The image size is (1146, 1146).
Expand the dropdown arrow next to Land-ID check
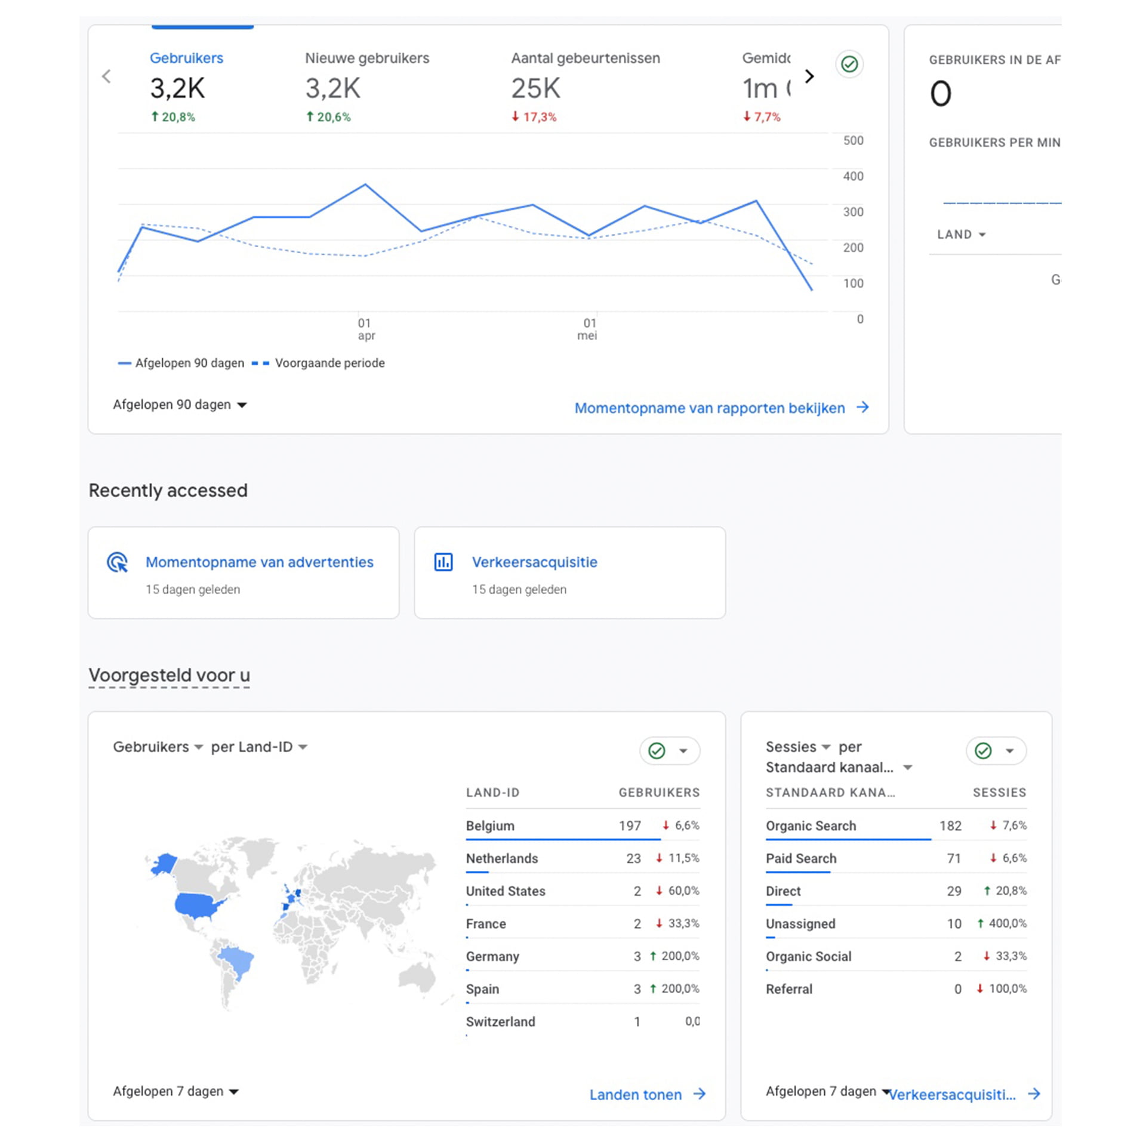tap(683, 751)
